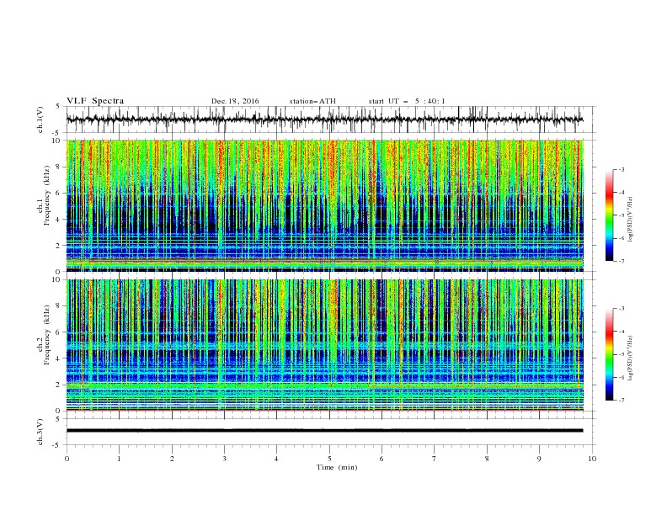Screen dimensions: 667x515
Task: Click the ch.3 flat waveform trace
Action: (x=324, y=431)
